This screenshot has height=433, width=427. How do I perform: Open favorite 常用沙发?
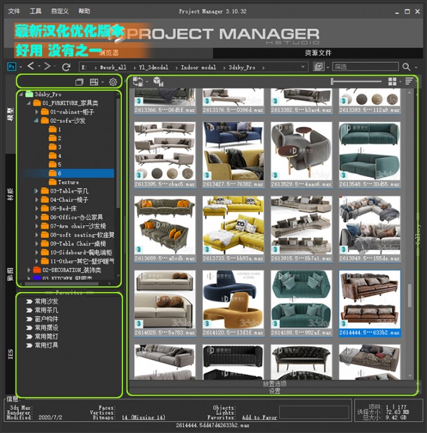pyautogui.click(x=42, y=301)
